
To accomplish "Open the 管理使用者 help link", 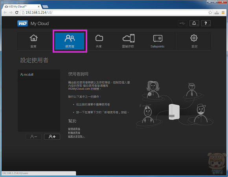I will (x=74, y=129).
